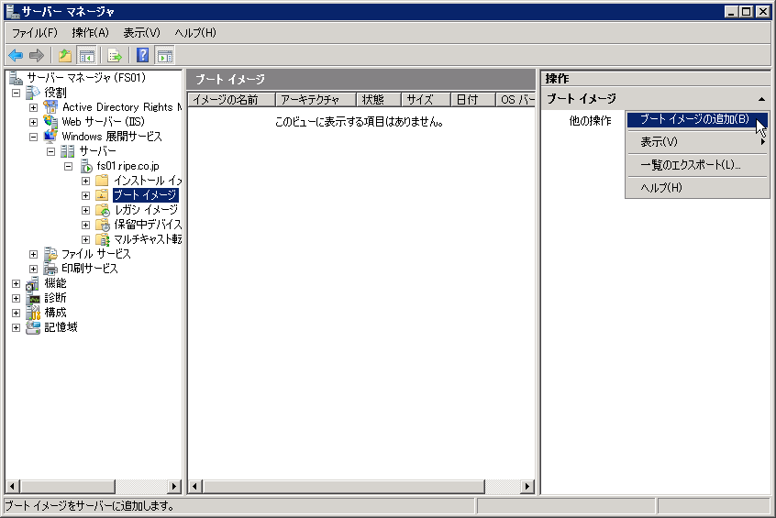Click the 役割 roles icon
776x518 pixels.
[x=33, y=93]
